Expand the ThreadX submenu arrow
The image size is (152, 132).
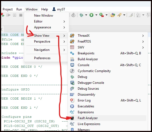point(143,36)
